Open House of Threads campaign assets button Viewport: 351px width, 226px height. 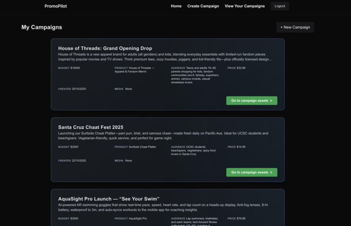click(252, 101)
